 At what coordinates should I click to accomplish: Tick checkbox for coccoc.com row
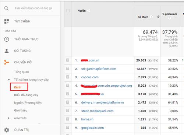67,77
